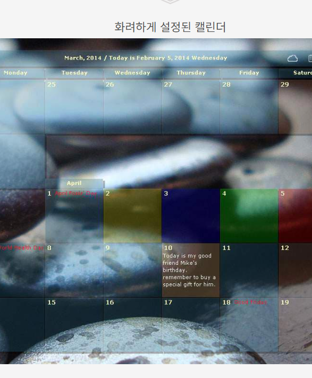Select the red-colored cell for day 5
Image resolution: width=312 pixels, height=378 pixels.
tap(296, 216)
